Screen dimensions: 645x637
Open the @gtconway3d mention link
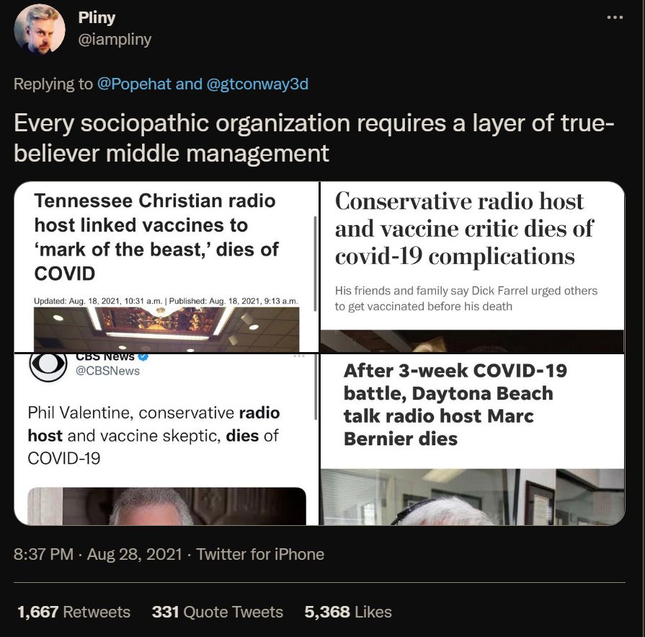(257, 84)
